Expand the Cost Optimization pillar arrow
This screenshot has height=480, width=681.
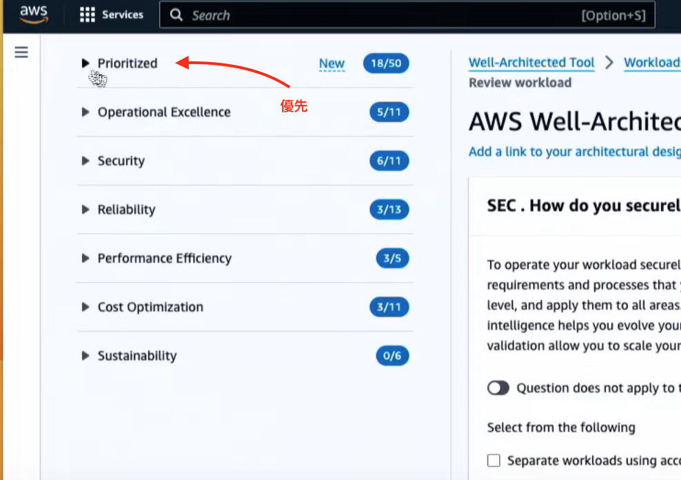click(85, 307)
